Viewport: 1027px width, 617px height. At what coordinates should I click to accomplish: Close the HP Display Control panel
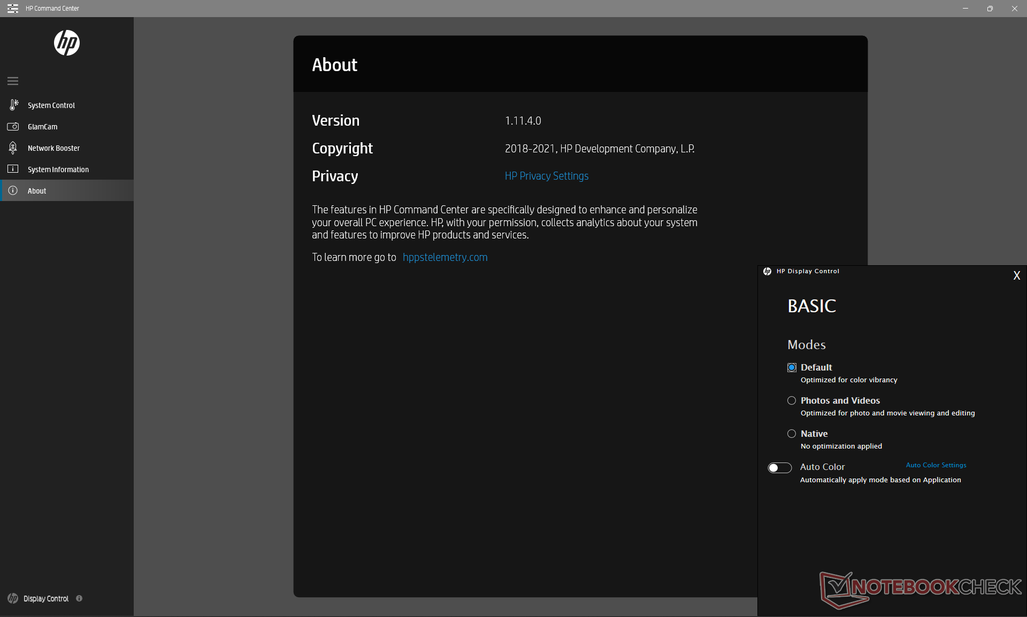[x=1016, y=275]
